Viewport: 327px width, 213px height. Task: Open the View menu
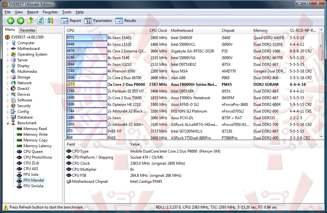pyautogui.click(x=19, y=12)
